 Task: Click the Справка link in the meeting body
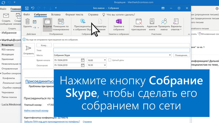tap(87, 121)
